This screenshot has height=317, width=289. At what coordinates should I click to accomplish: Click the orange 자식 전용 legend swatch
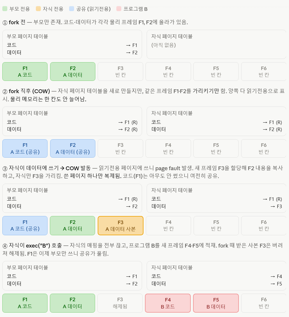pyautogui.click(x=38, y=9)
